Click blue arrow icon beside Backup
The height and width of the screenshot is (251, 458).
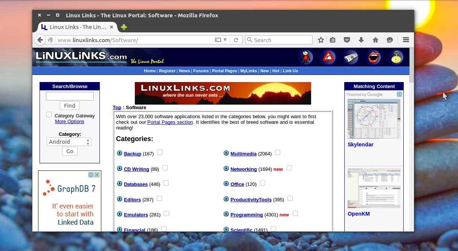[120, 153]
